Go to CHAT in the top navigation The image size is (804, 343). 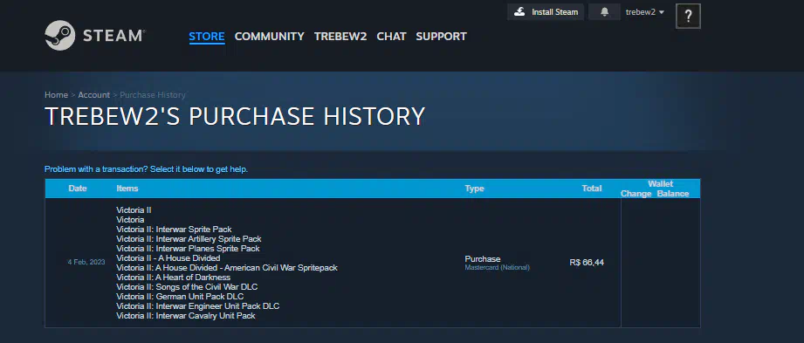tap(391, 37)
